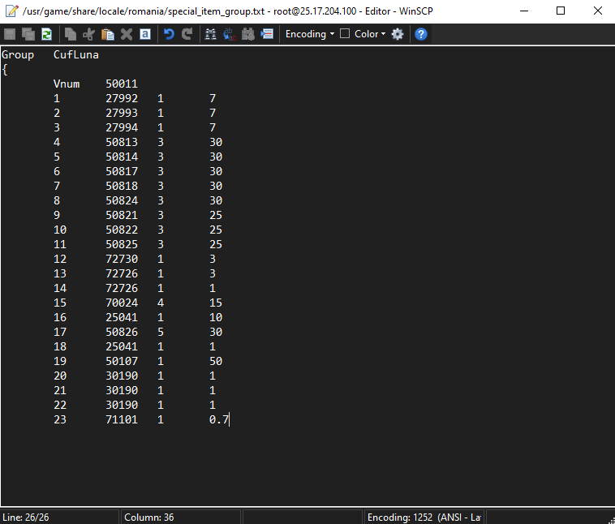This screenshot has width=615, height=524.
Task: Click the Save icon in toolbar
Action: (x=10, y=34)
